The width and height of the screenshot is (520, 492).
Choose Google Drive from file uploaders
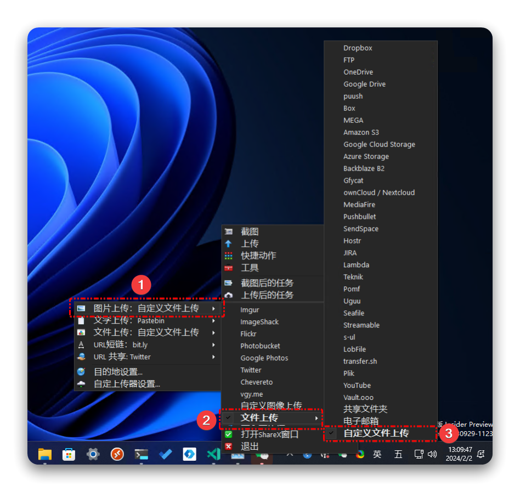point(364,84)
